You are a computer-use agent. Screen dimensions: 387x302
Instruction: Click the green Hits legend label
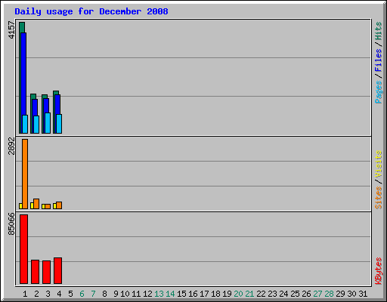click(378, 31)
